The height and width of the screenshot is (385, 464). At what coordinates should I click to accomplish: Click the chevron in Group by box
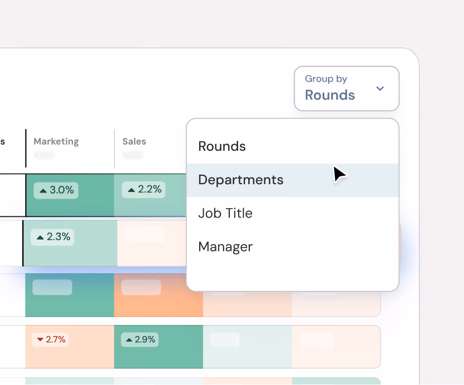[x=380, y=88]
